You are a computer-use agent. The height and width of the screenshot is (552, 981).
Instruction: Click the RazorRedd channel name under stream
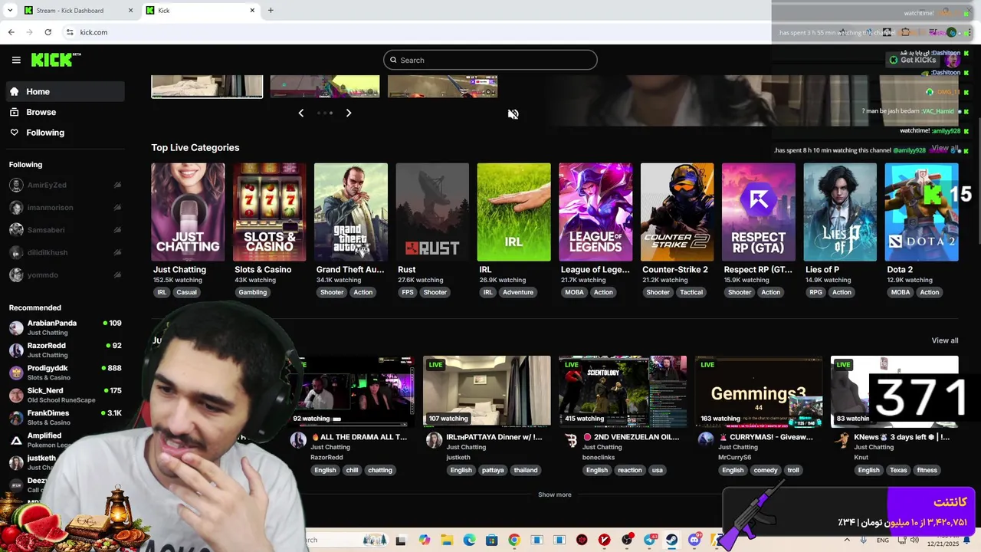(x=326, y=457)
